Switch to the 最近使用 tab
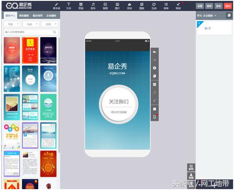This screenshot has width=234, height=190. tap(38, 15)
